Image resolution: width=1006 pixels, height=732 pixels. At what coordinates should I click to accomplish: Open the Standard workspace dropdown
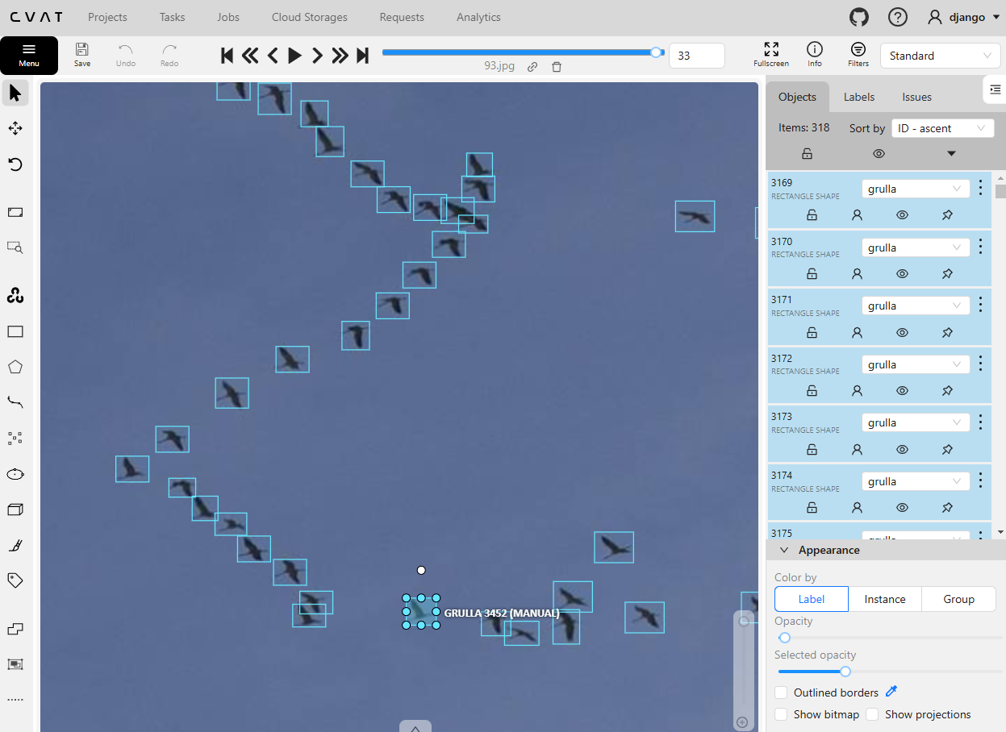coord(941,56)
